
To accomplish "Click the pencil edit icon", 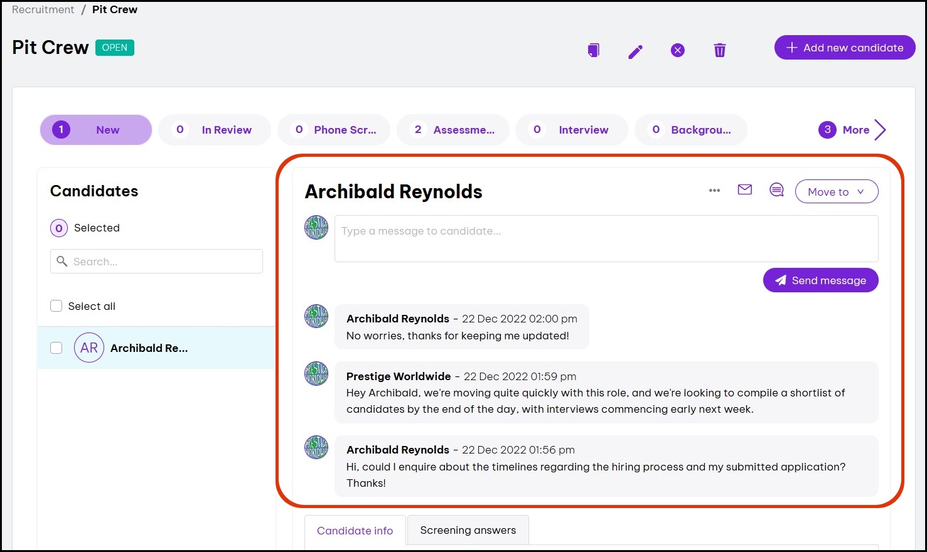I will (635, 51).
